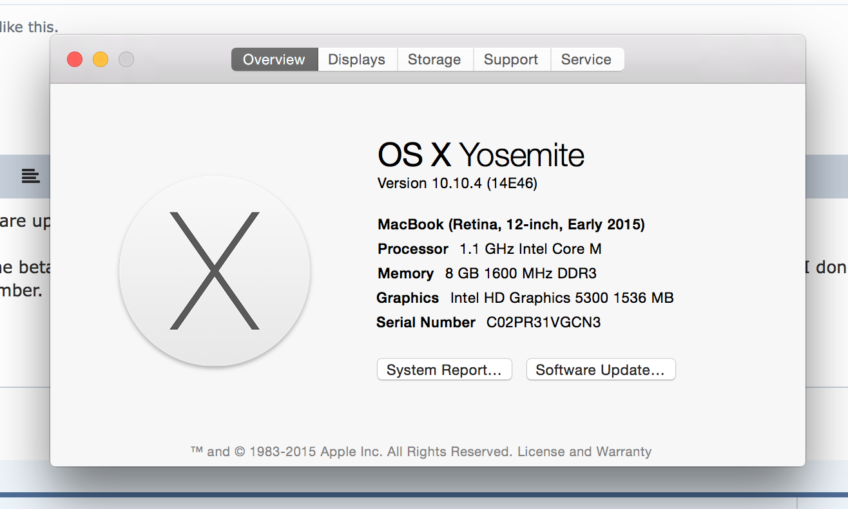Click the Memory label

406,273
